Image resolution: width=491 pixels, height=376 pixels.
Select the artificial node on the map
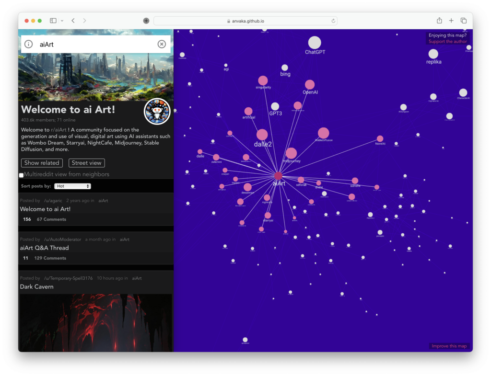[248, 111]
